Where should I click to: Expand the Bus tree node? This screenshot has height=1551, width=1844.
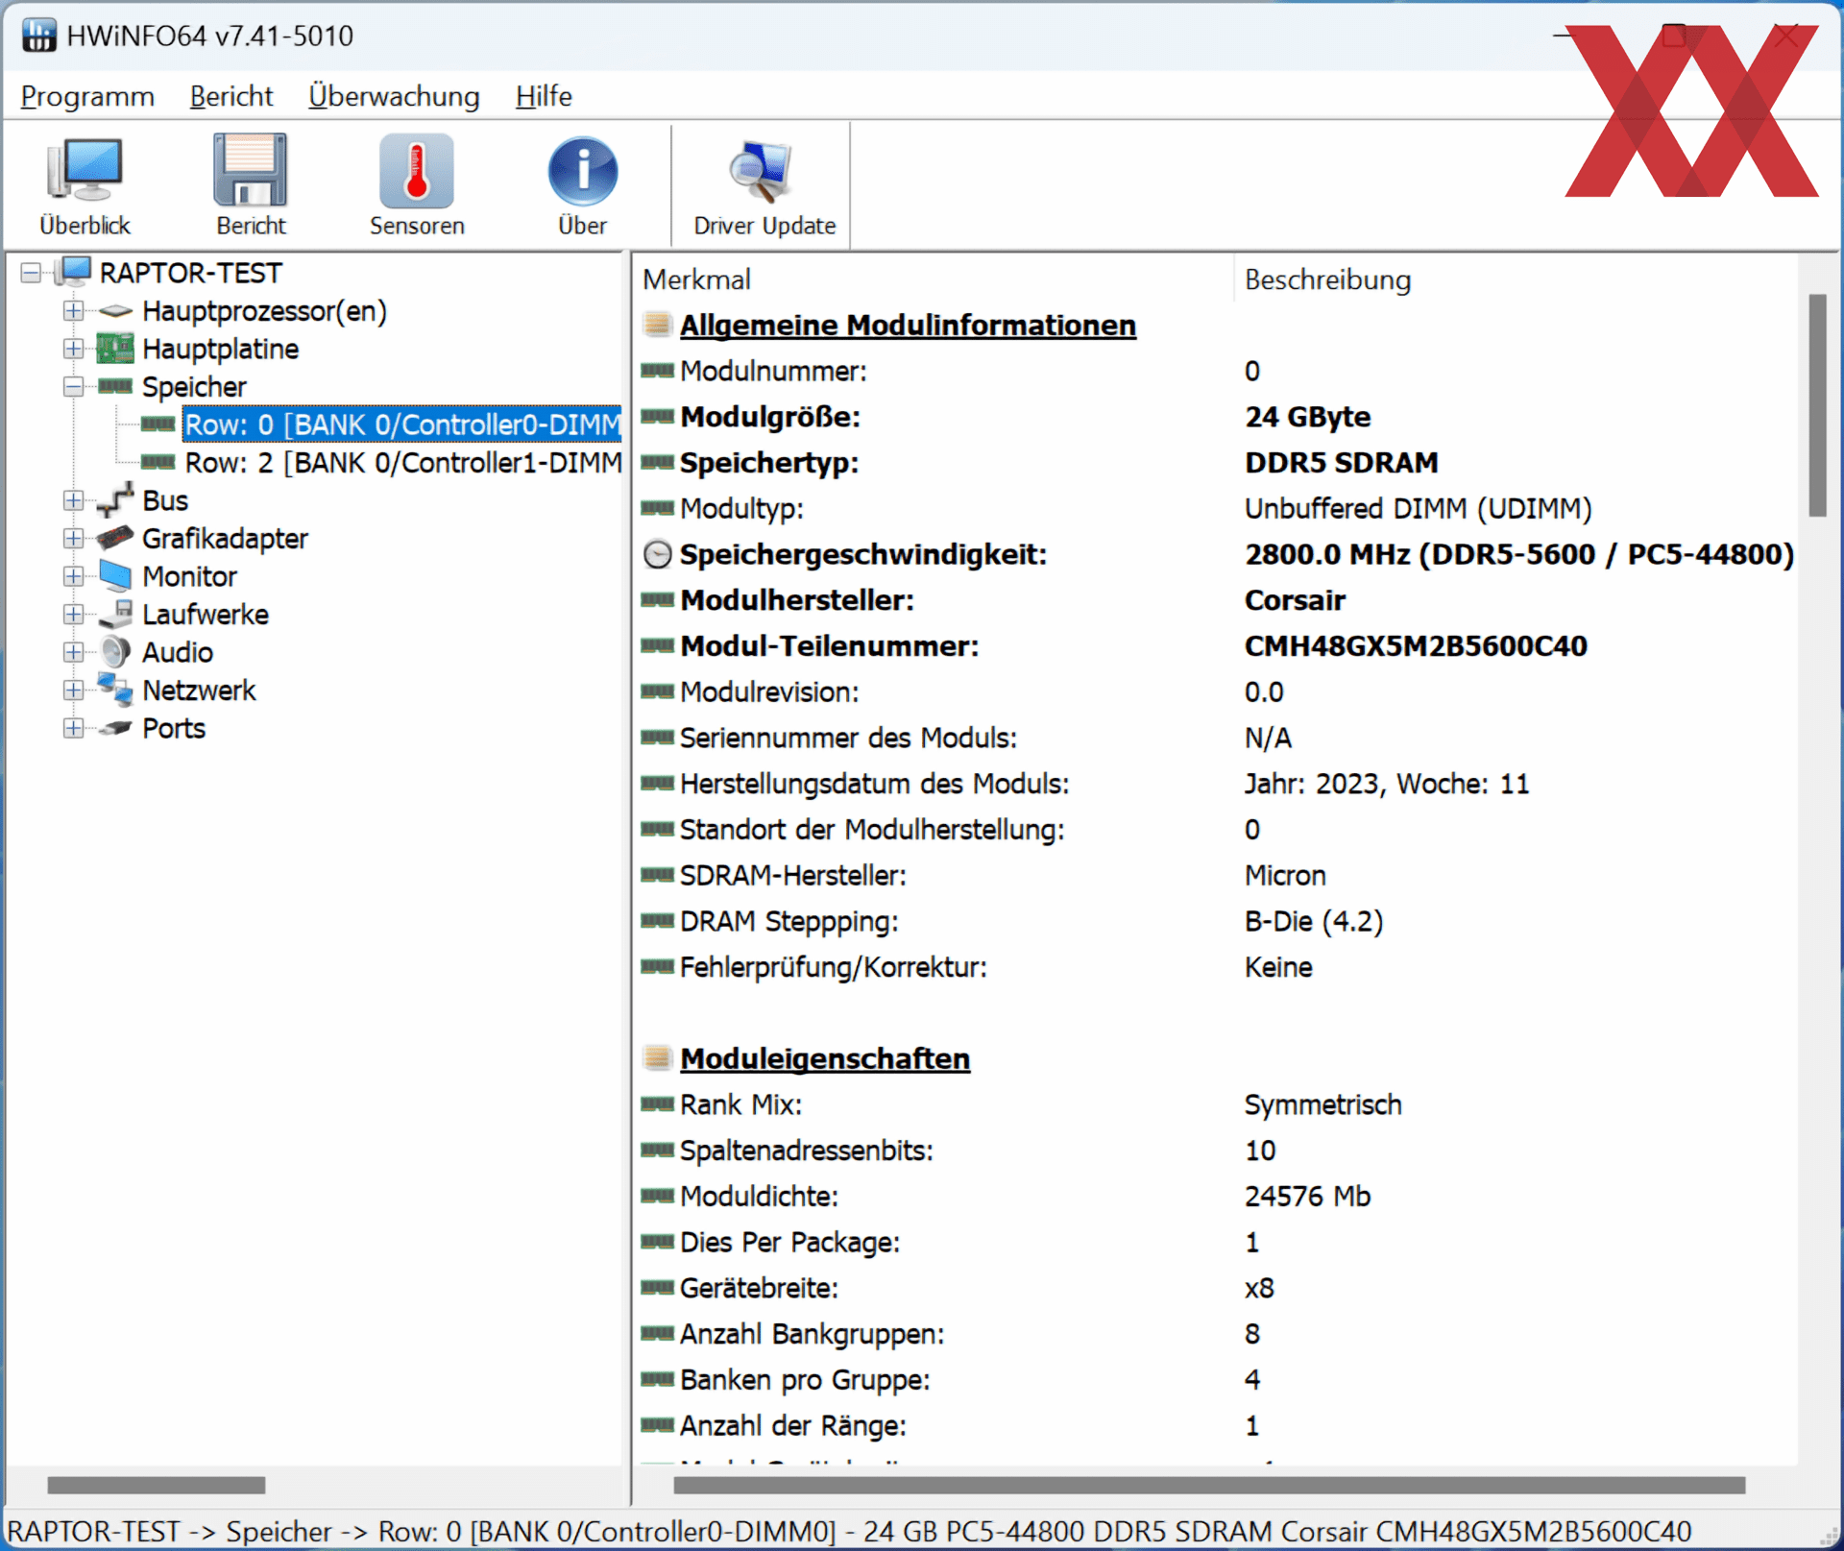pyautogui.click(x=73, y=500)
